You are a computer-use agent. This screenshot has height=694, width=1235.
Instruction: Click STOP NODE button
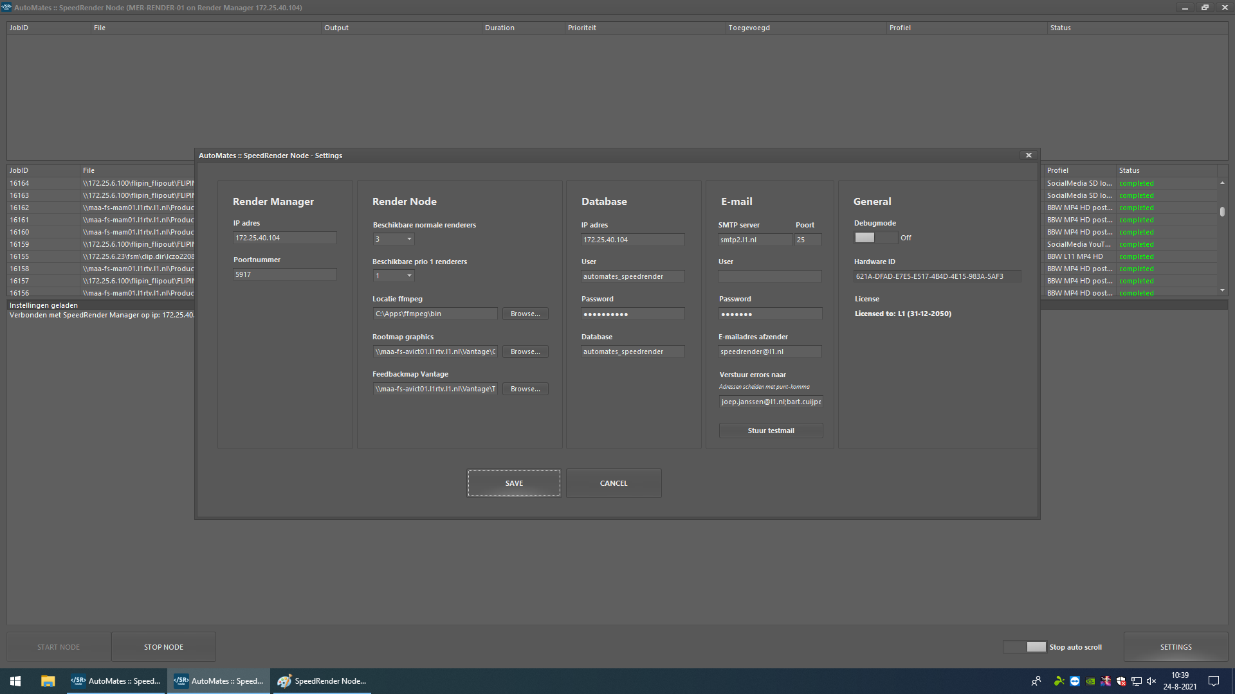[163, 647]
